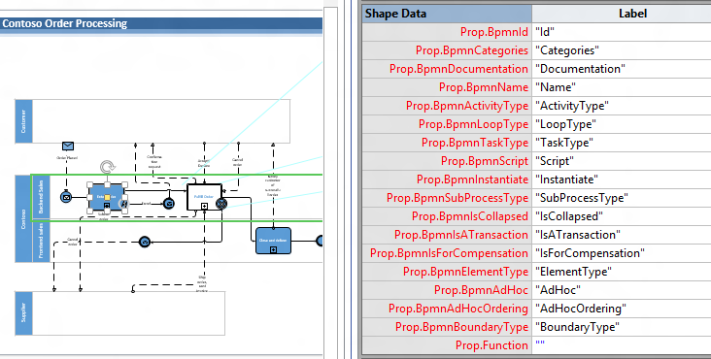The width and height of the screenshot is (711, 359).
Task: Click the "AdHoc" label cell
Action: coord(622,290)
